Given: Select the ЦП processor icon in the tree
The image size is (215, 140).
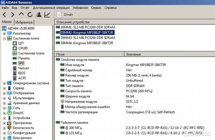Looking at the screenshot, I should click(15, 43).
